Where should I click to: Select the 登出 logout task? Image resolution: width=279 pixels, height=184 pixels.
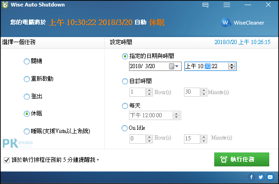[33, 96]
